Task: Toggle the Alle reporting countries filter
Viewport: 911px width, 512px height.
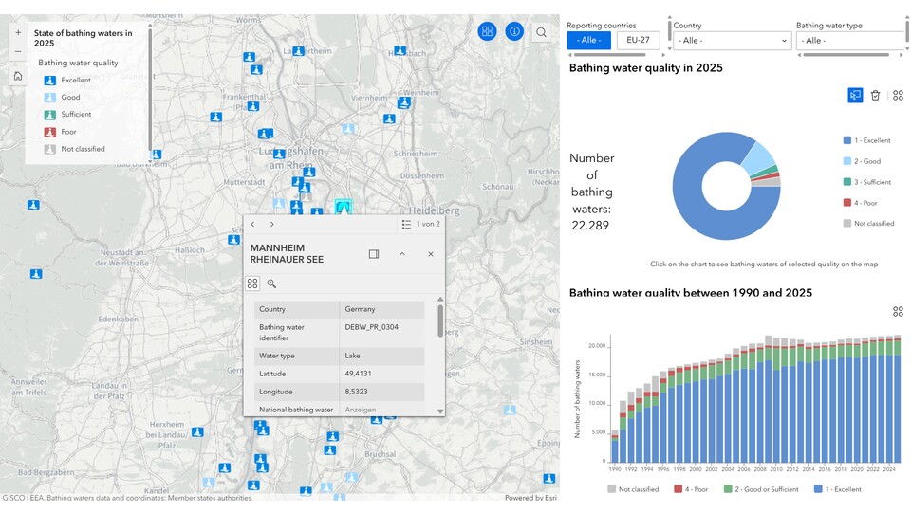Action: click(588, 40)
